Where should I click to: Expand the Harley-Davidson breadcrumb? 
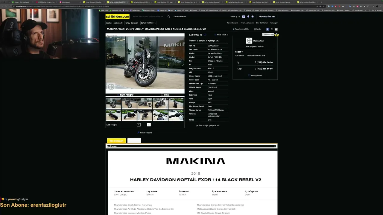(132, 23)
